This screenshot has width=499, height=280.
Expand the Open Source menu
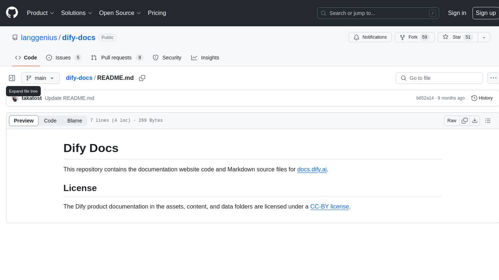point(120,13)
